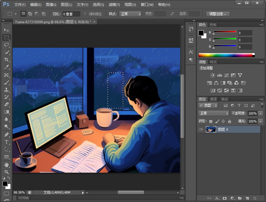Select the Lasso tool
The height and width of the screenshot is (202, 266).
[6, 45]
